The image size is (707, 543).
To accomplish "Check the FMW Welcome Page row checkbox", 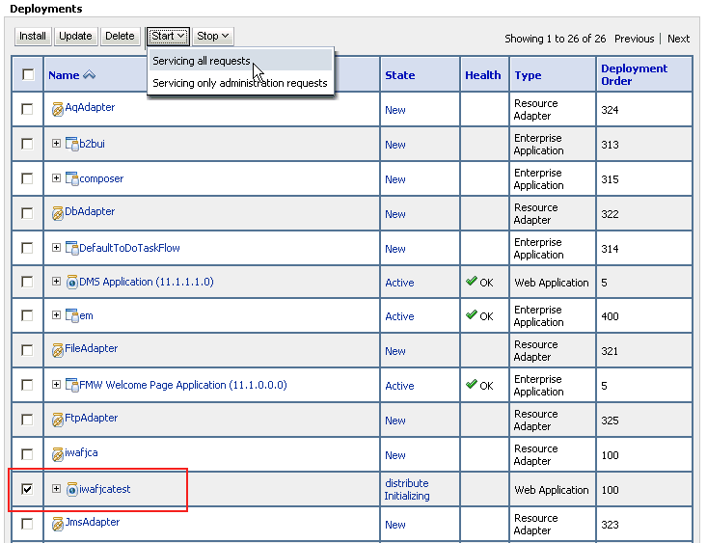I will (27, 385).
